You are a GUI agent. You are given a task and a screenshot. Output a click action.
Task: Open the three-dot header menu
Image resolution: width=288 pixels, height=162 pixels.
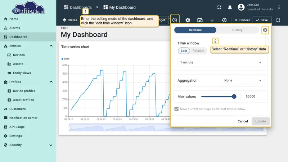[279, 7]
